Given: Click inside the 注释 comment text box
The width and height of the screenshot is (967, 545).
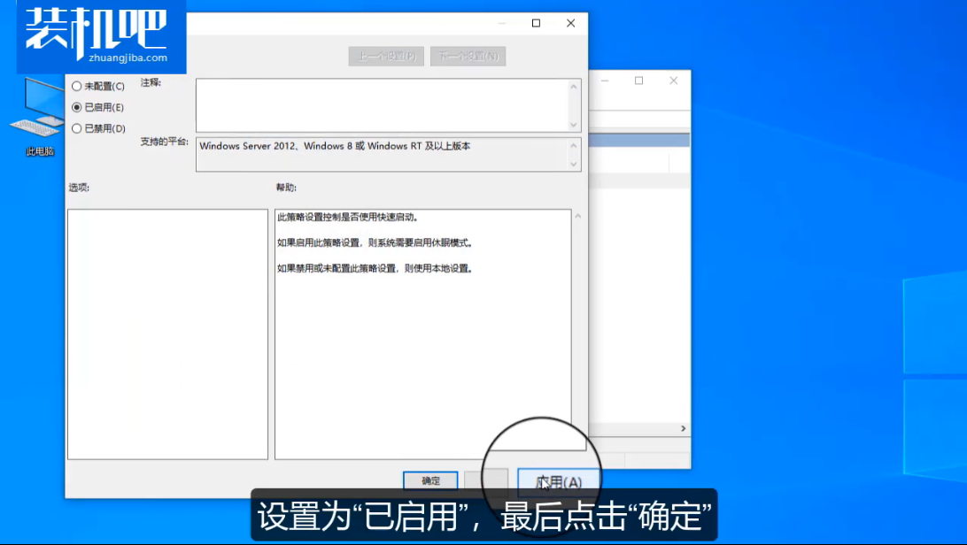Looking at the screenshot, I should (381, 104).
